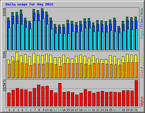Click the cyan Pages bar for day 1
This screenshot has width=145, height=113.
9,39
